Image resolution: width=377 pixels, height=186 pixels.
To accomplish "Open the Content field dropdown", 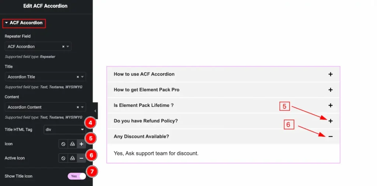I will click(x=82, y=107).
